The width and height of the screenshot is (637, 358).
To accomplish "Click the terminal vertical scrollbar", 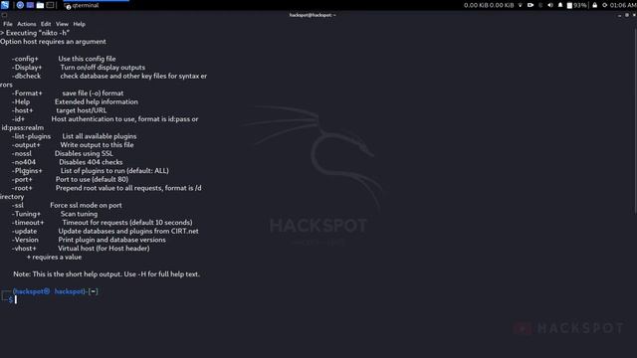I will coord(635,121).
